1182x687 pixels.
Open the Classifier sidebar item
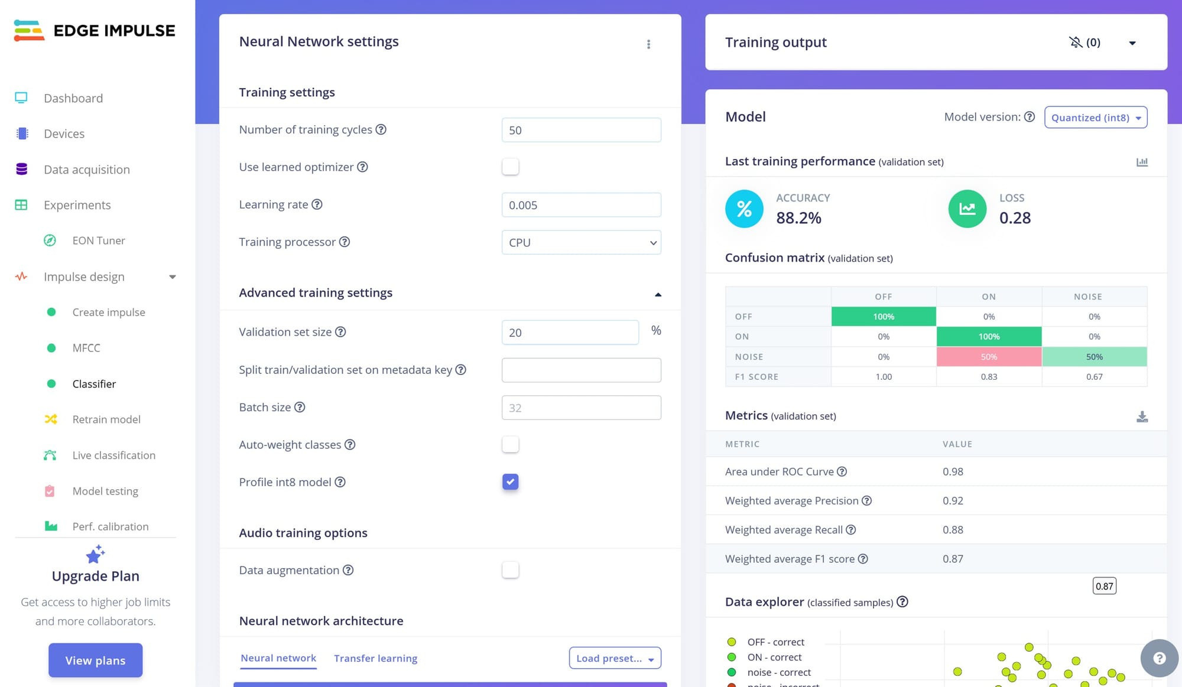(x=94, y=384)
